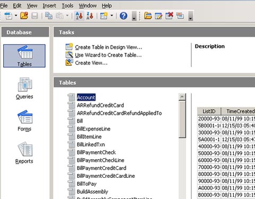Sort descending with the Z-A icon
The height and width of the screenshot is (199, 255).
click(90, 16)
